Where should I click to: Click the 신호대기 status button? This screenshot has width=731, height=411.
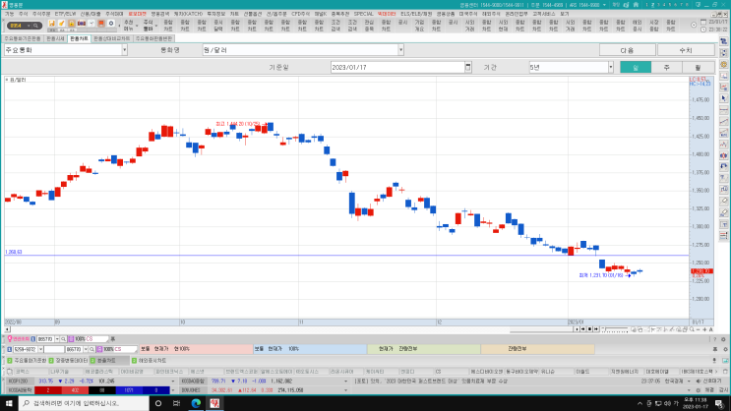[708, 382]
